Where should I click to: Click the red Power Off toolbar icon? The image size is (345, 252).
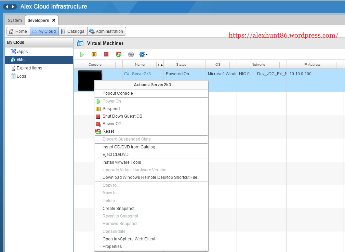click(x=106, y=54)
